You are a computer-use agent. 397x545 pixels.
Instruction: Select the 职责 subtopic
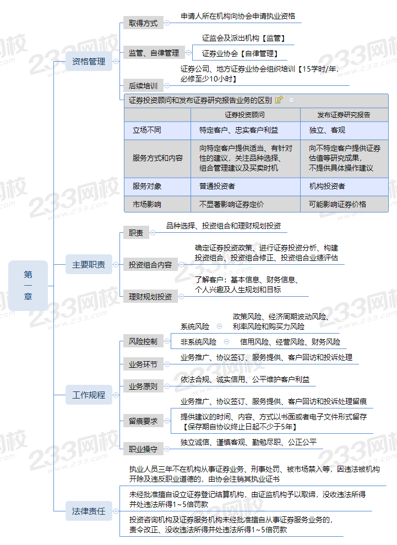pos(136,232)
